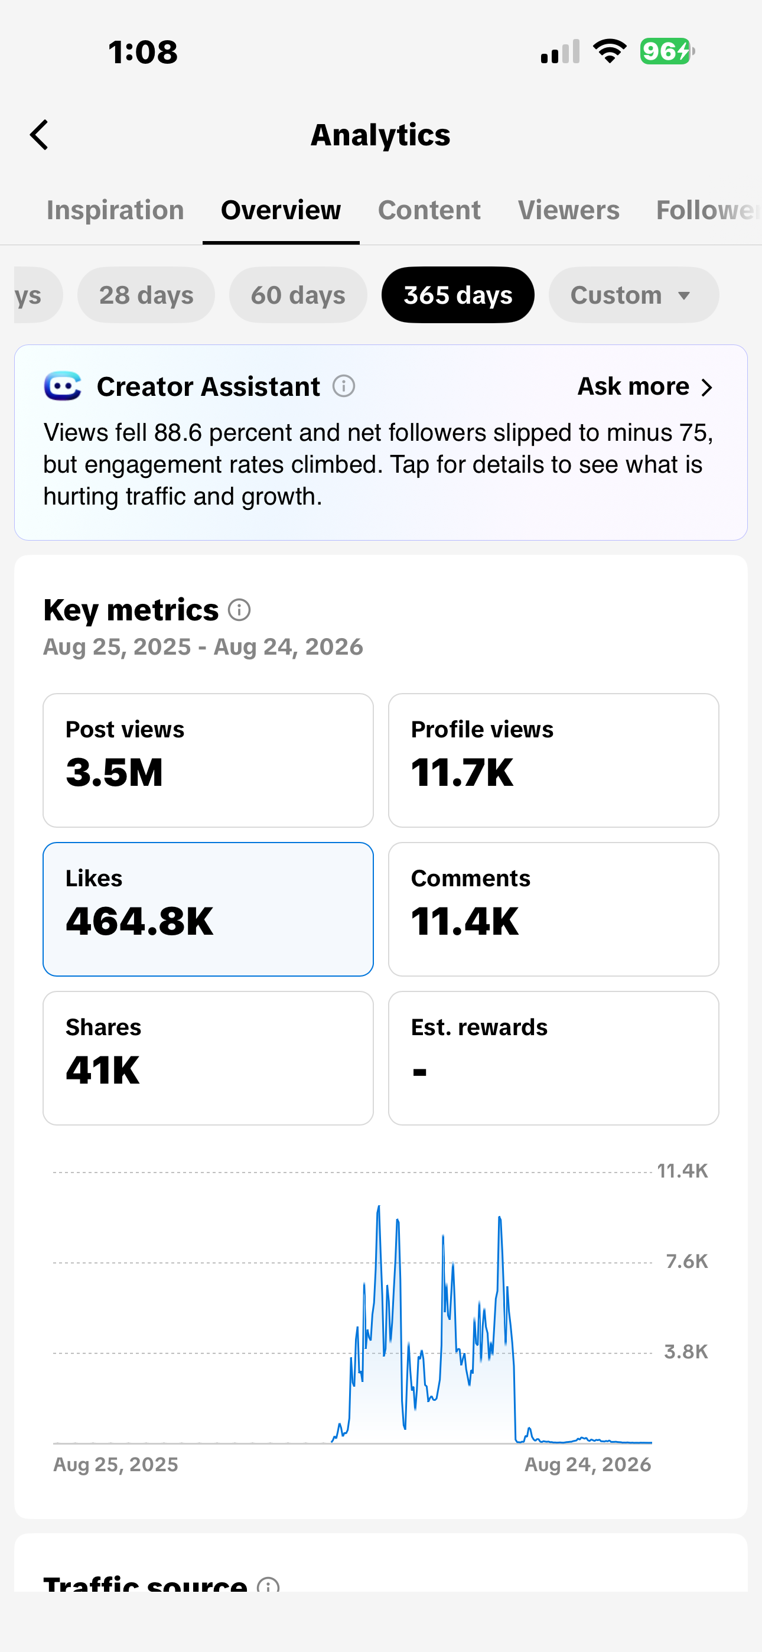Open the Creator Assistant info icon
The image size is (762, 1652).
click(x=344, y=386)
